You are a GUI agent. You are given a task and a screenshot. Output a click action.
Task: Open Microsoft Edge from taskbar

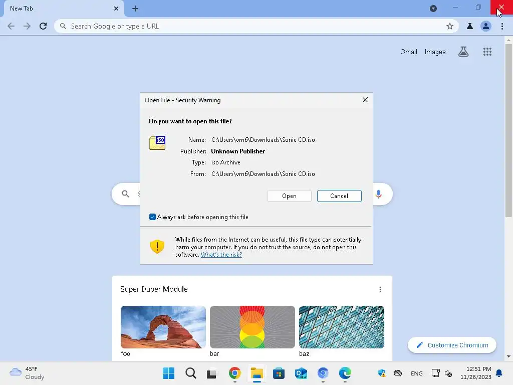(345, 373)
